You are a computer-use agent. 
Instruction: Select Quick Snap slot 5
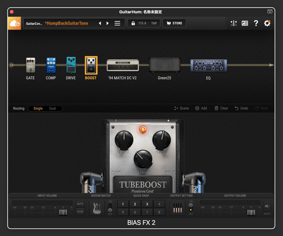point(123,212)
